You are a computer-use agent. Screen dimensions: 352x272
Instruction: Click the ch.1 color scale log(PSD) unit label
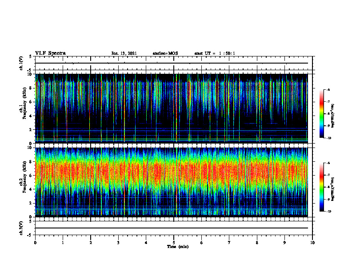click(333, 116)
